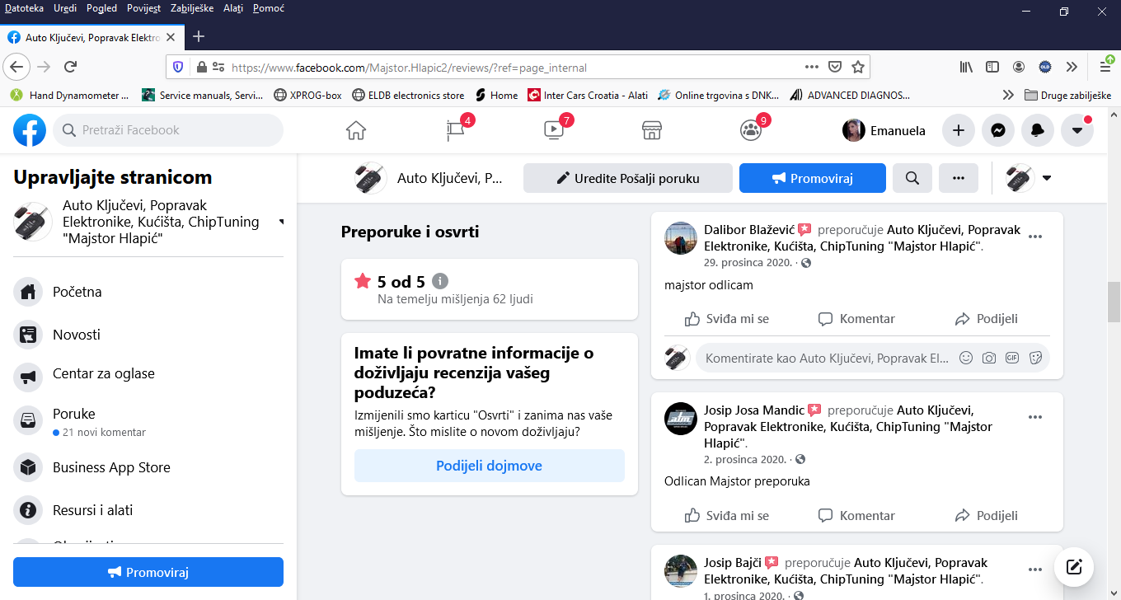
Task: Click the Podijeli dojmove button
Action: [490, 466]
